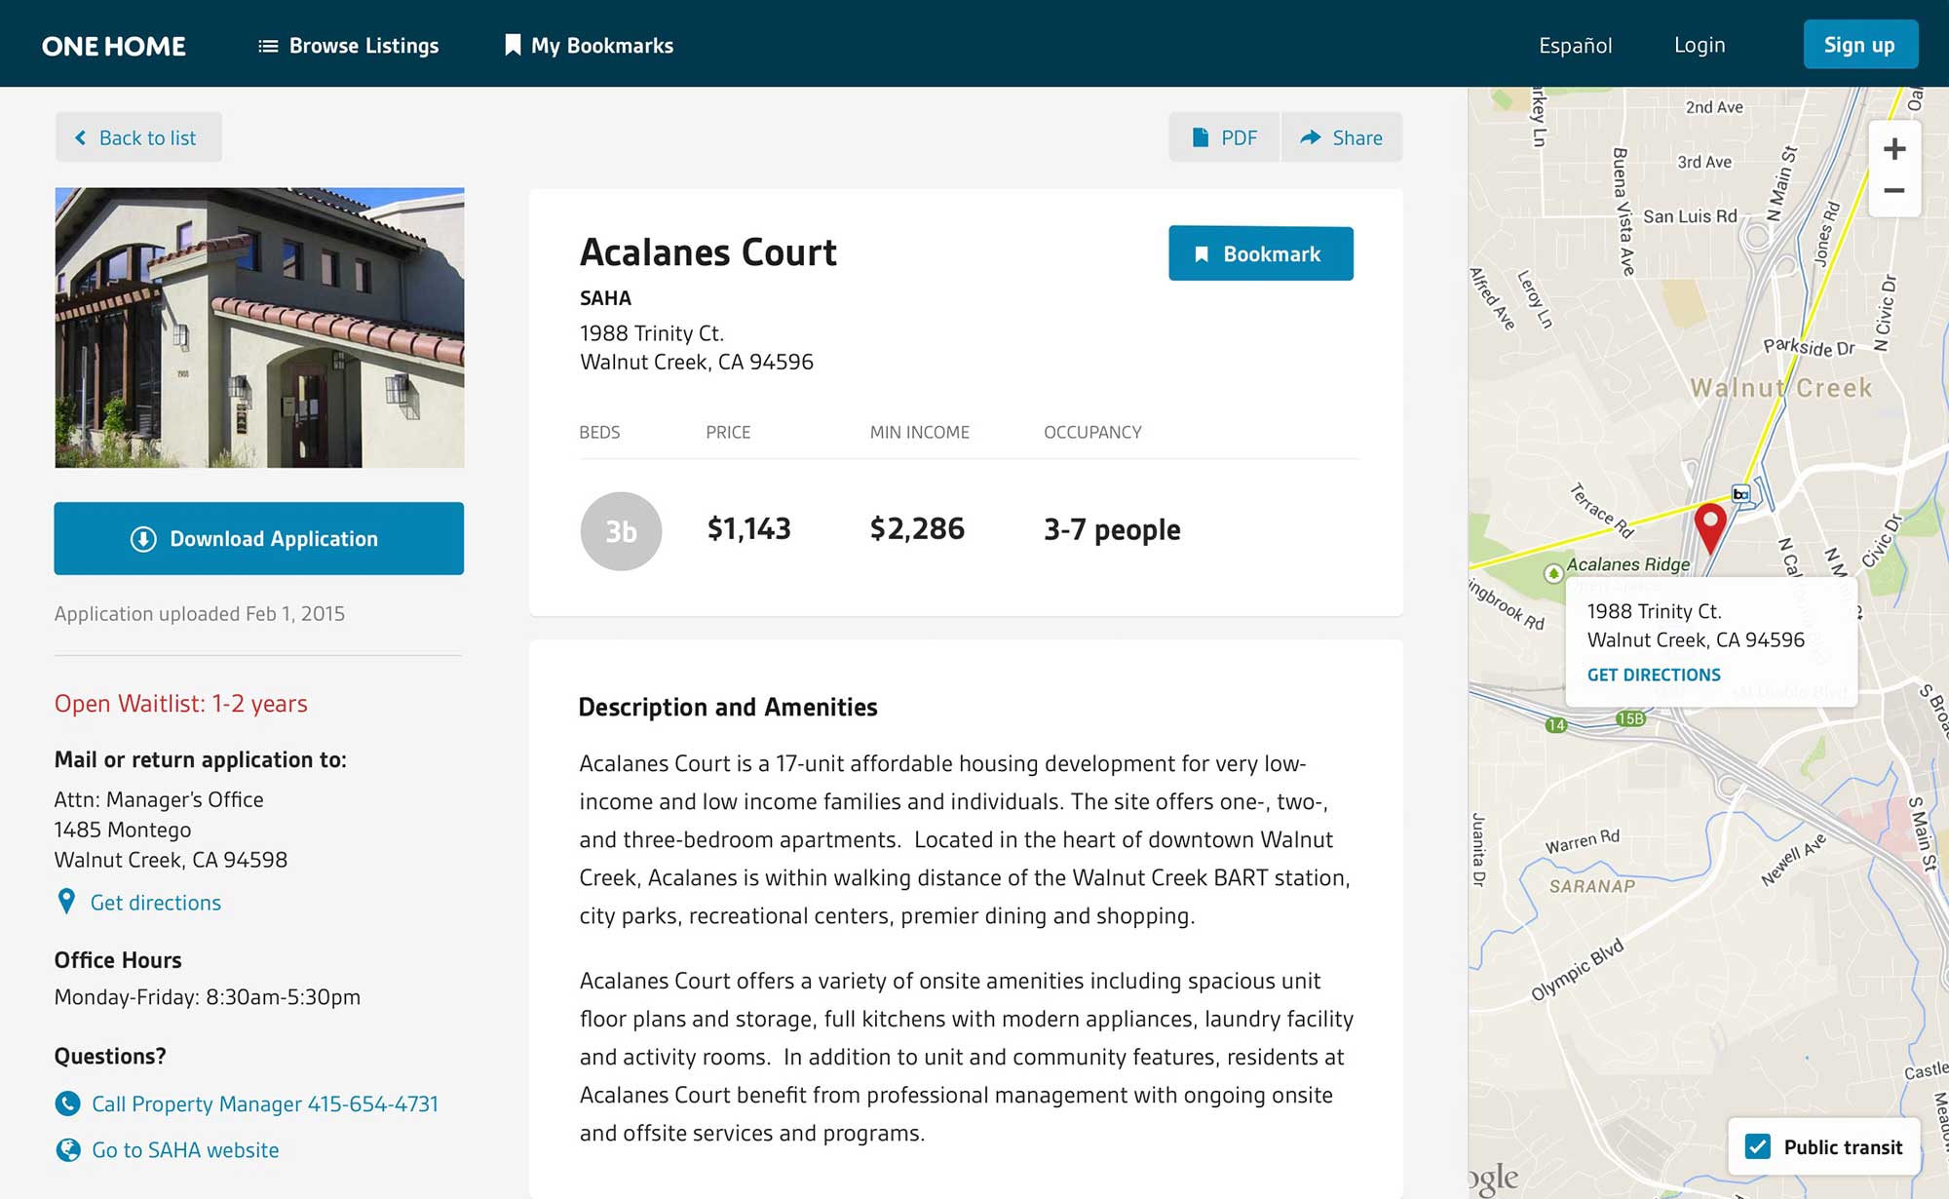The height and width of the screenshot is (1199, 1949).
Task: Go back to list
Action: tap(137, 137)
